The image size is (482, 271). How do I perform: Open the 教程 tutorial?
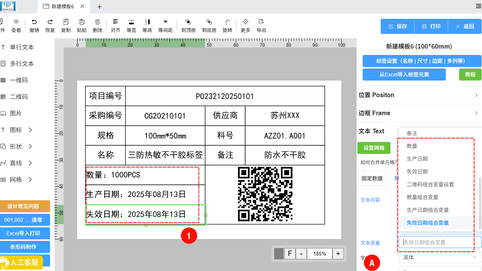click(470, 75)
